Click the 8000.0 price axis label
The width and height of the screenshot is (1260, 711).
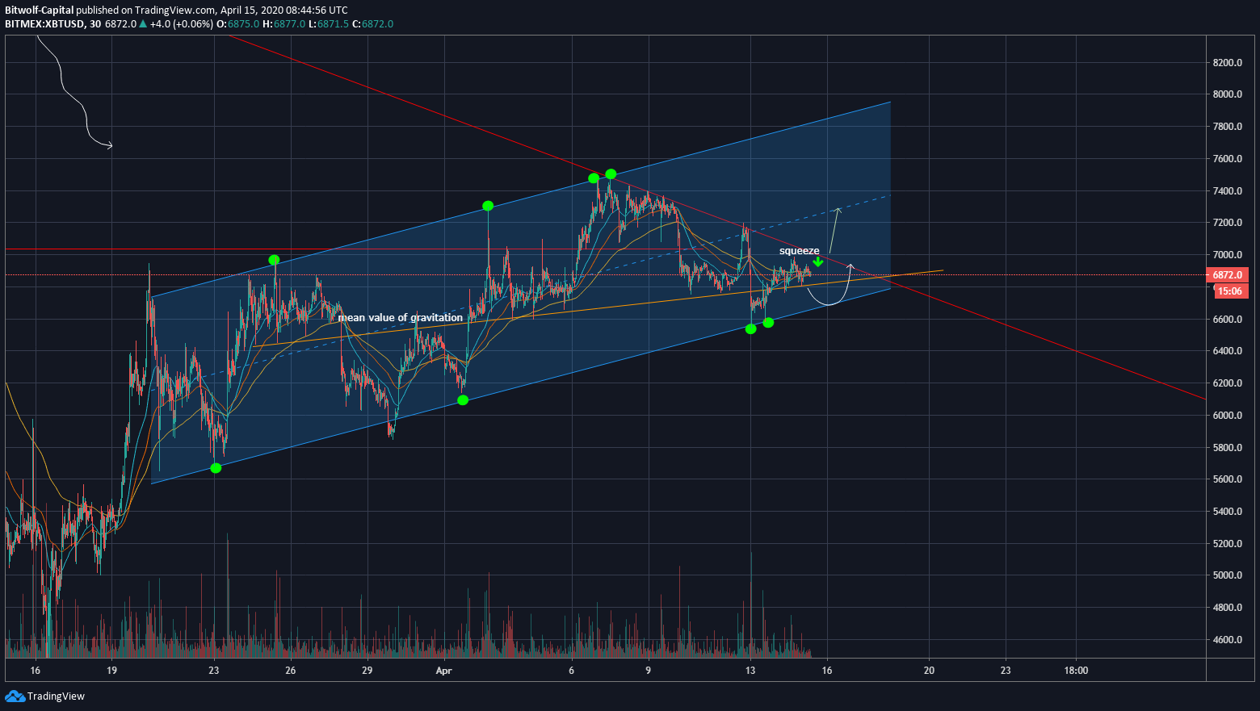coord(1227,94)
